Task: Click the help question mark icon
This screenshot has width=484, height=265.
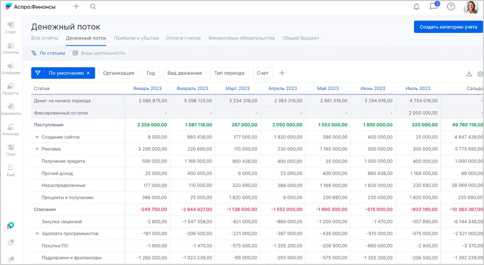Action: tap(451, 7)
